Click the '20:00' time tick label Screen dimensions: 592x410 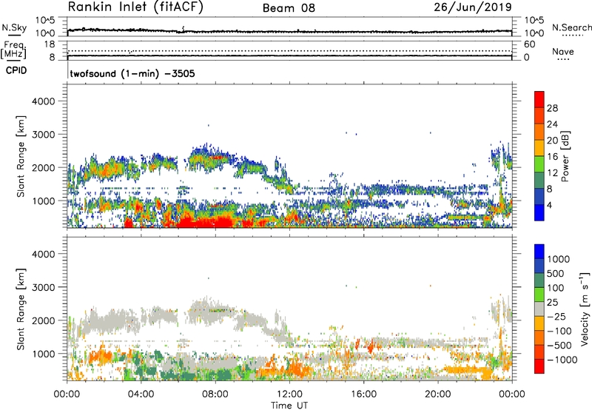pos(437,394)
